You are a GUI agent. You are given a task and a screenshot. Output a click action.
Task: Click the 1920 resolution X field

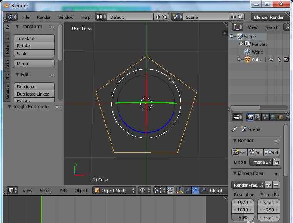pos(243,203)
